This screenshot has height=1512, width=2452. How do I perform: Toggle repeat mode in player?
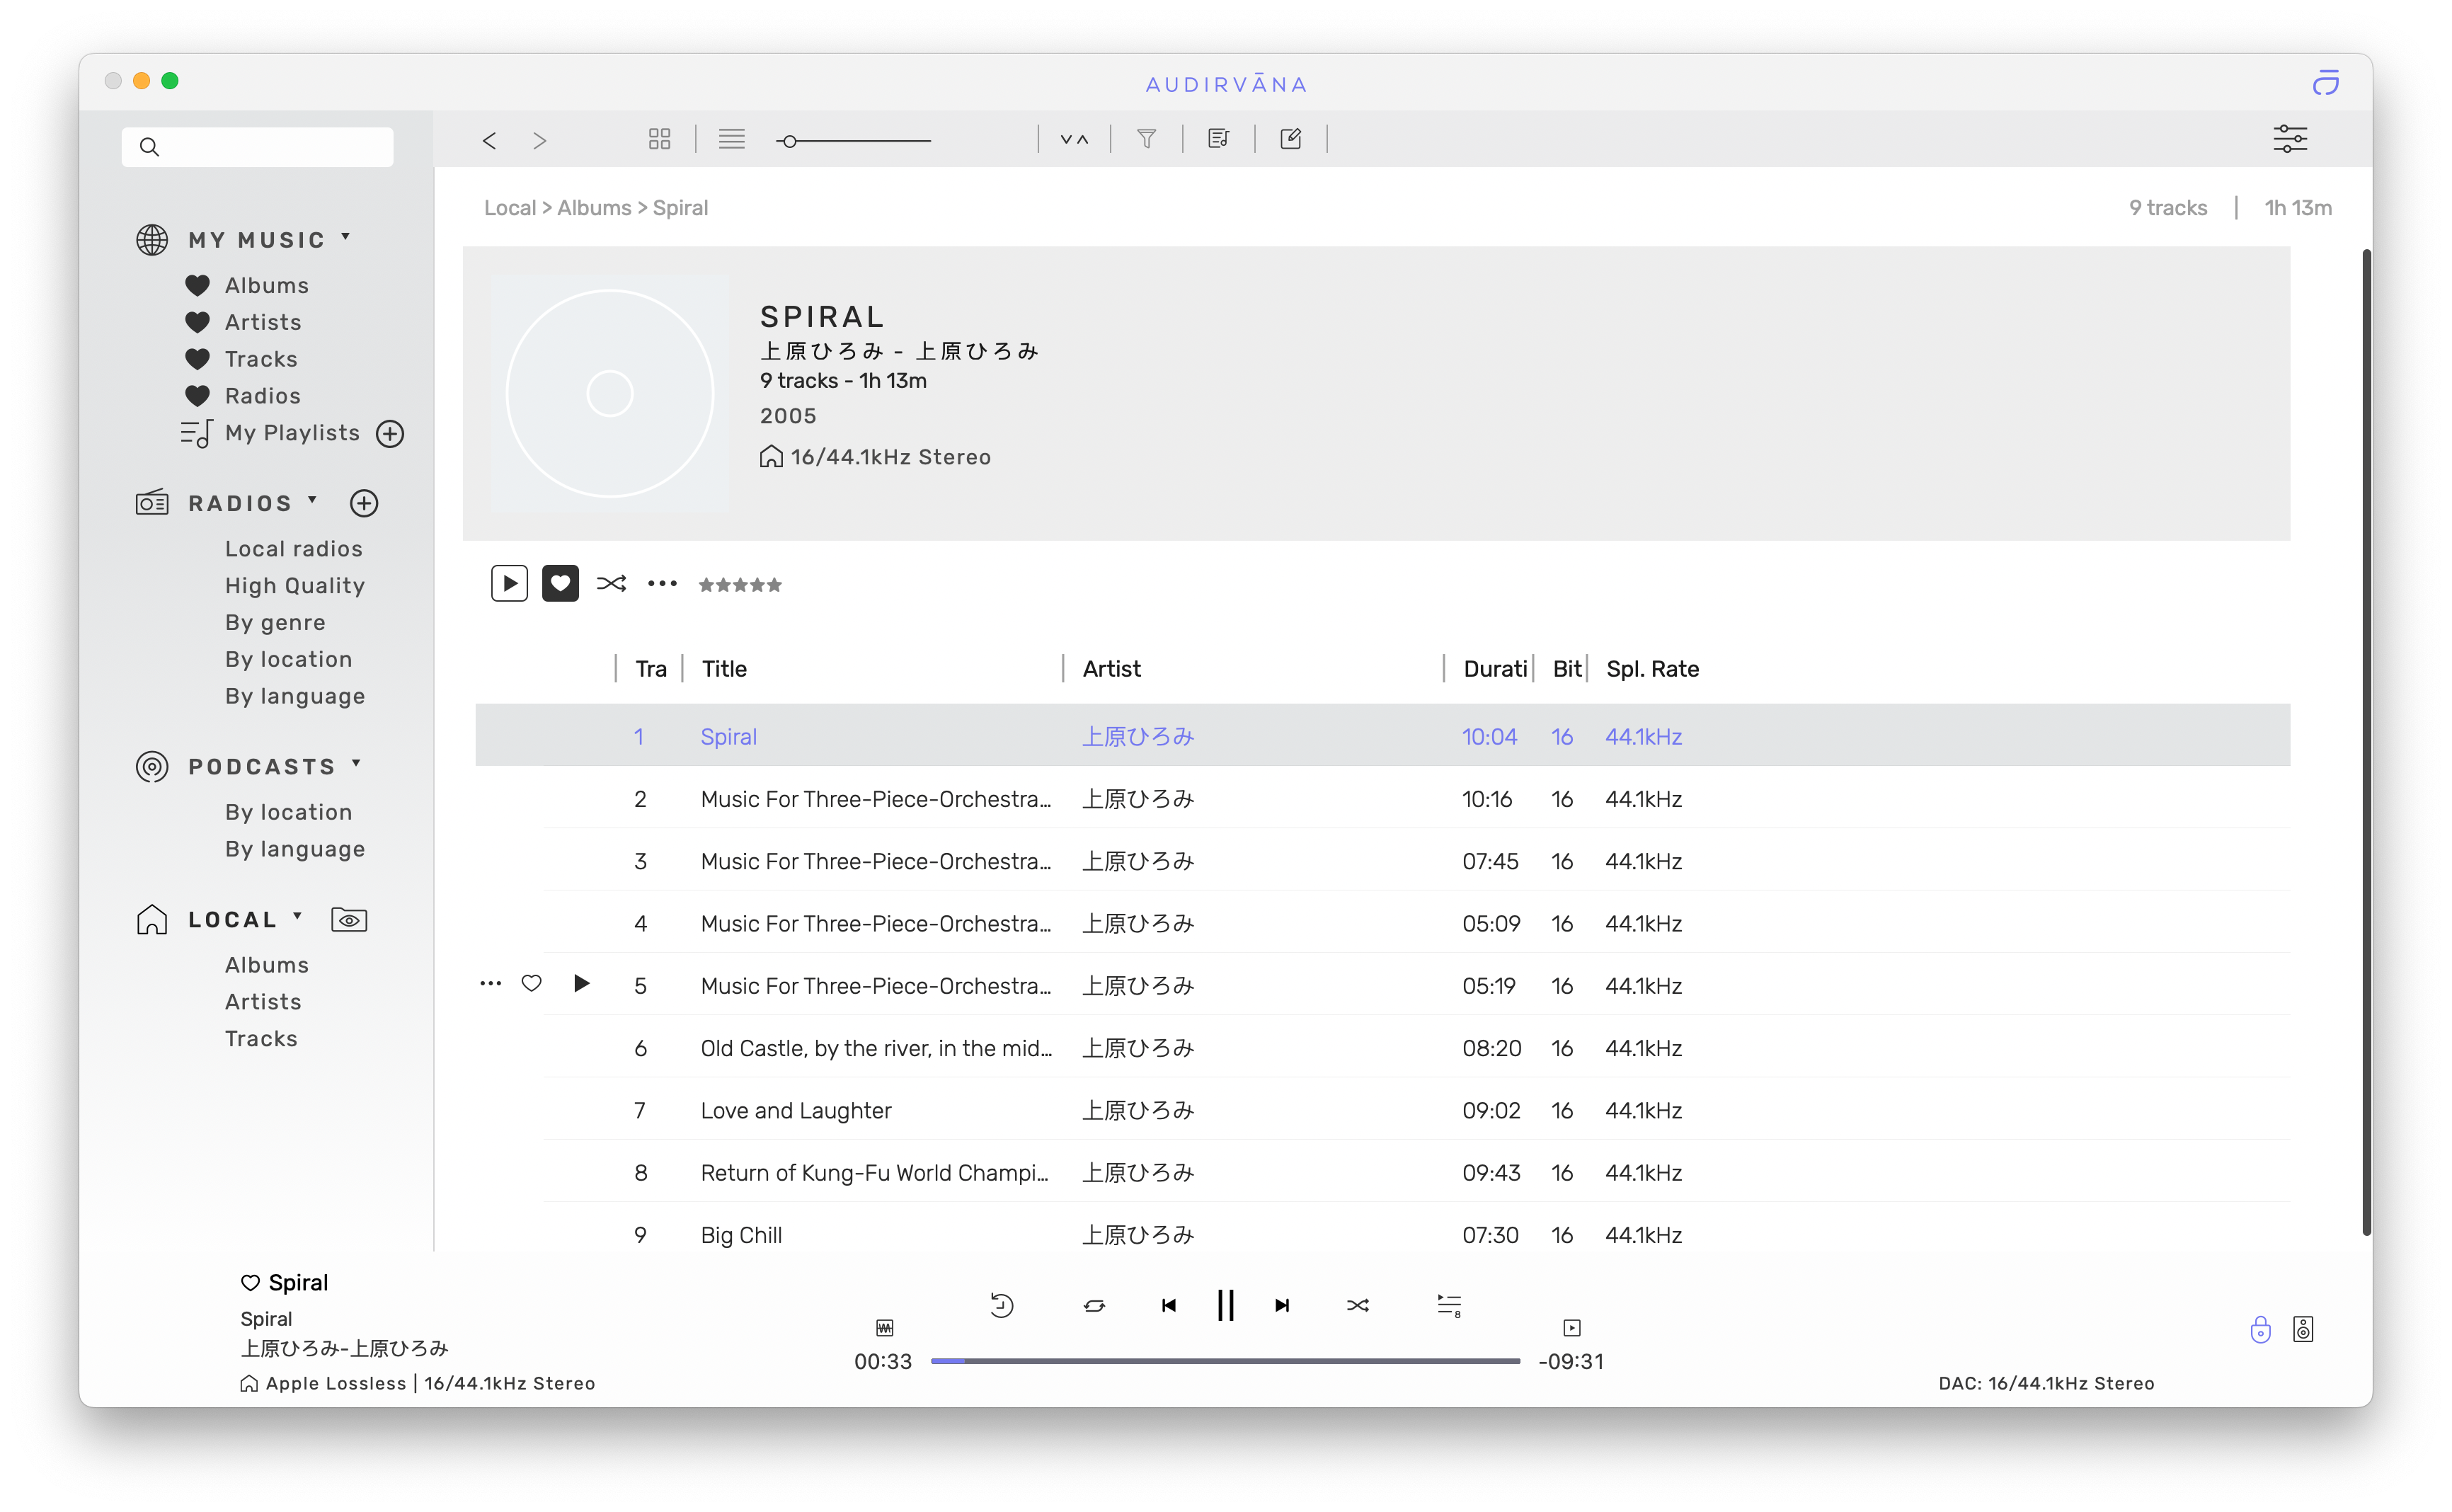(1094, 1306)
